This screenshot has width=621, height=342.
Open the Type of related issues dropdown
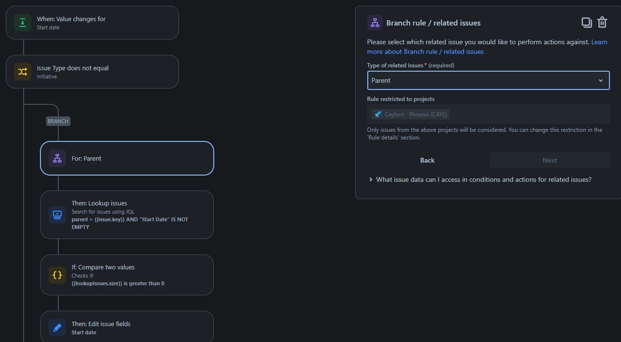tap(488, 80)
